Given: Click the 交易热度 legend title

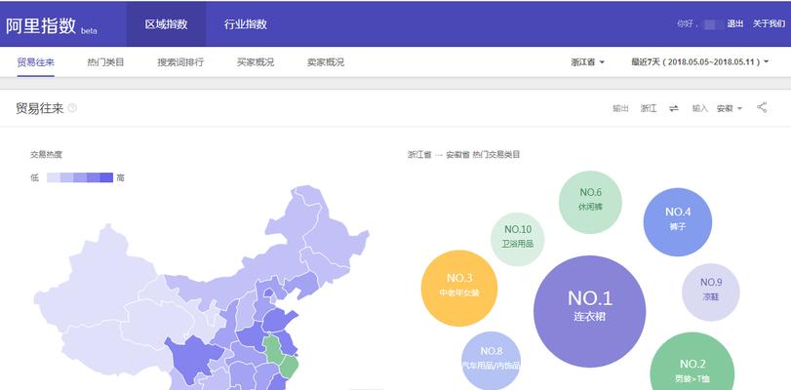Looking at the screenshot, I should (46, 154).
